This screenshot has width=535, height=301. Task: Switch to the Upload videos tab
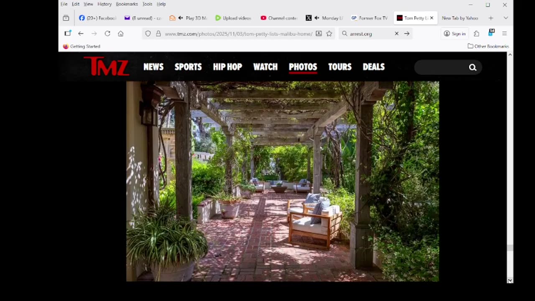click(233, 18)
